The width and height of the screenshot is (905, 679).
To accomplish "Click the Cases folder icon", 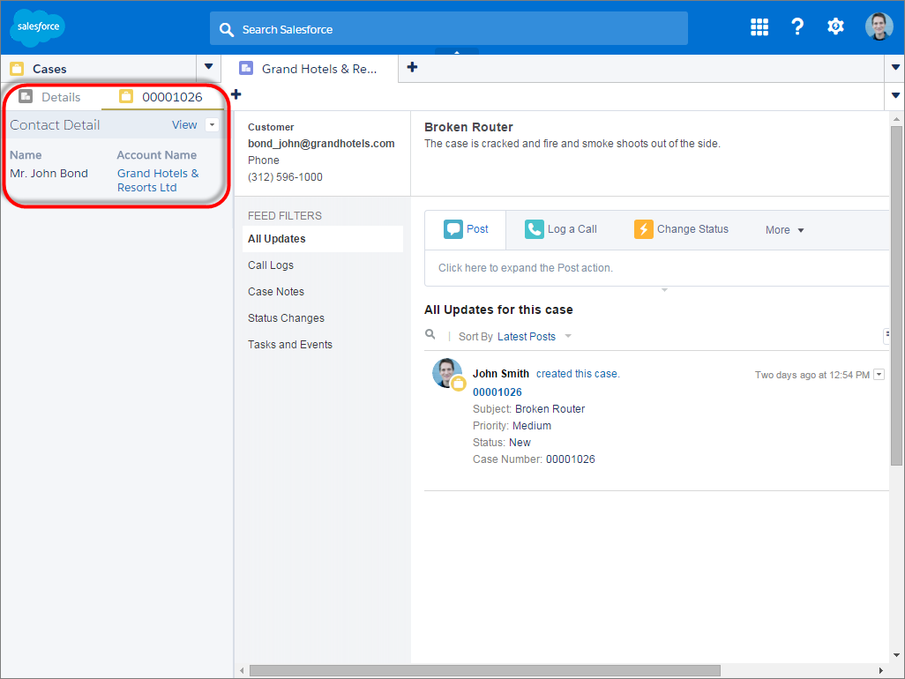I will [18, 69].
